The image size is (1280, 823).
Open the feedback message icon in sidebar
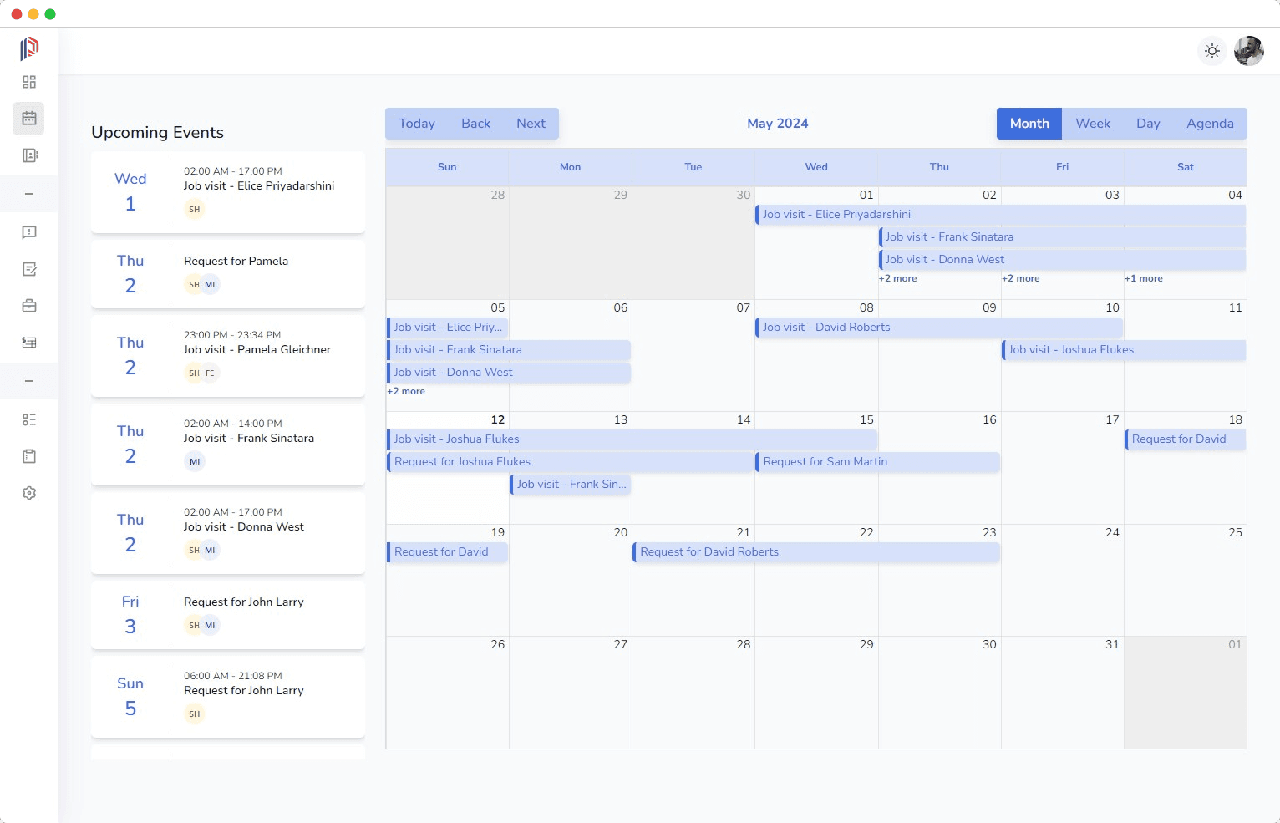[x=28, y=232]
